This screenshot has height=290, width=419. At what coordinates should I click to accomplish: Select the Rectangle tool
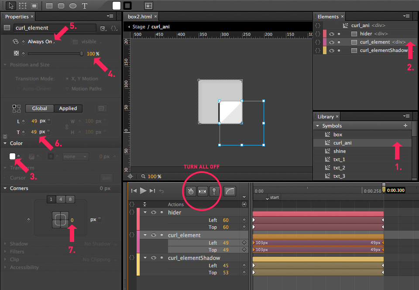coord(49,6)
